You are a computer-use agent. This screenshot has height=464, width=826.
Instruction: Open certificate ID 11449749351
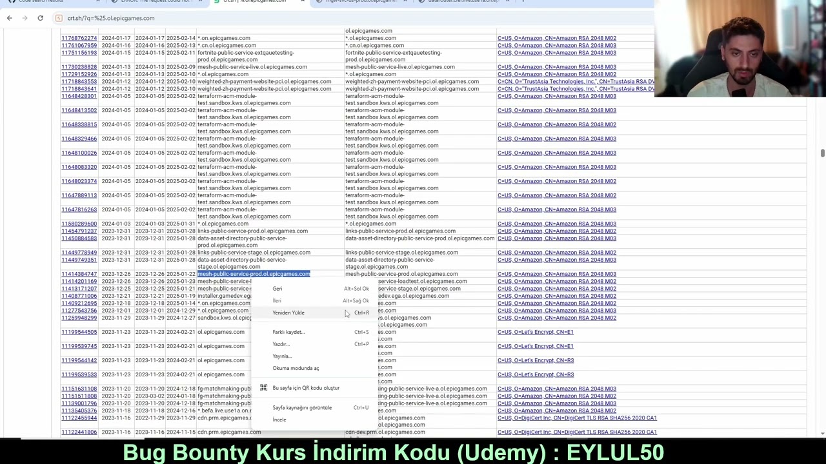[x=79, y=260]
